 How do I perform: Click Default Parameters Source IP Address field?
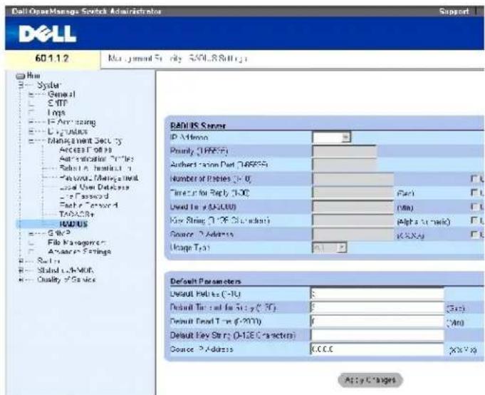[377, 349]
